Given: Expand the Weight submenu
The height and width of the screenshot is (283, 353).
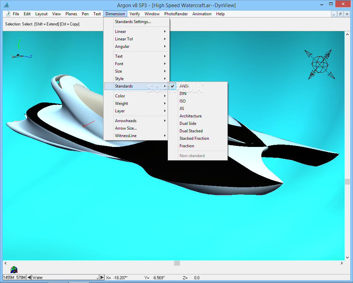Looking at the screenshot, I should 136,103.
